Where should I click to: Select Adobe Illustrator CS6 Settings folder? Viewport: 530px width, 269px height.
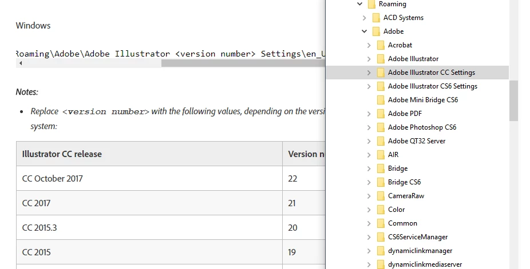pyautogui.click(x=433, y=86)
